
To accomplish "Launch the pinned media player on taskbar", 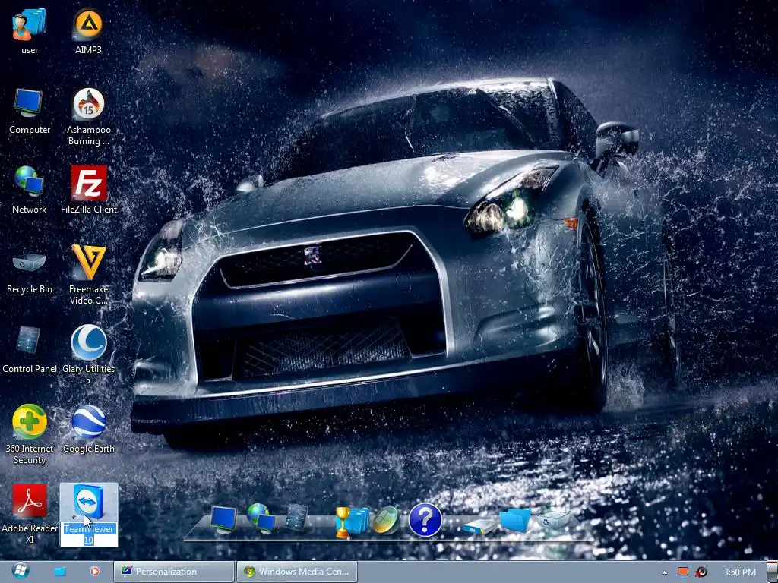I will pyautogui.click(x=94, y=572).
